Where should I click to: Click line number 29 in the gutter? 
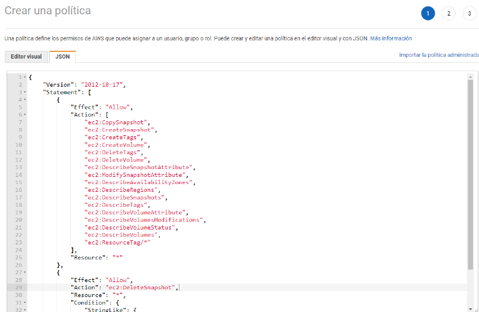pos(19,287)
